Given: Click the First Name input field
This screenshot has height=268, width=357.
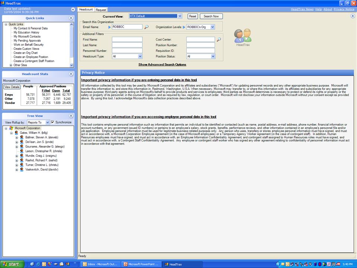Looking at the screenshot, I should click(127, 39).
